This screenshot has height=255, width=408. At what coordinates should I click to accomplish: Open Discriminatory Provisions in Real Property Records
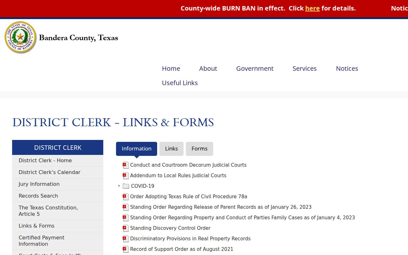point(190,239)
